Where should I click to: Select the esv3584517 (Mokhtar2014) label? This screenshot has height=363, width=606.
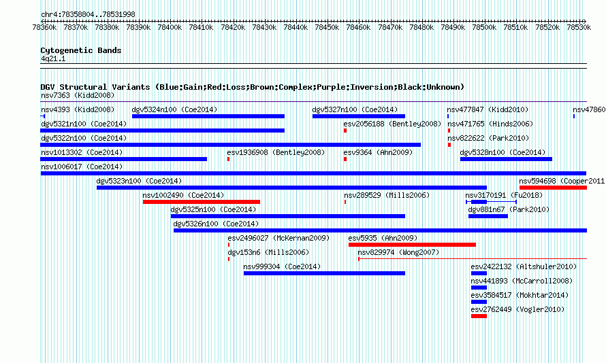point(520,295)
